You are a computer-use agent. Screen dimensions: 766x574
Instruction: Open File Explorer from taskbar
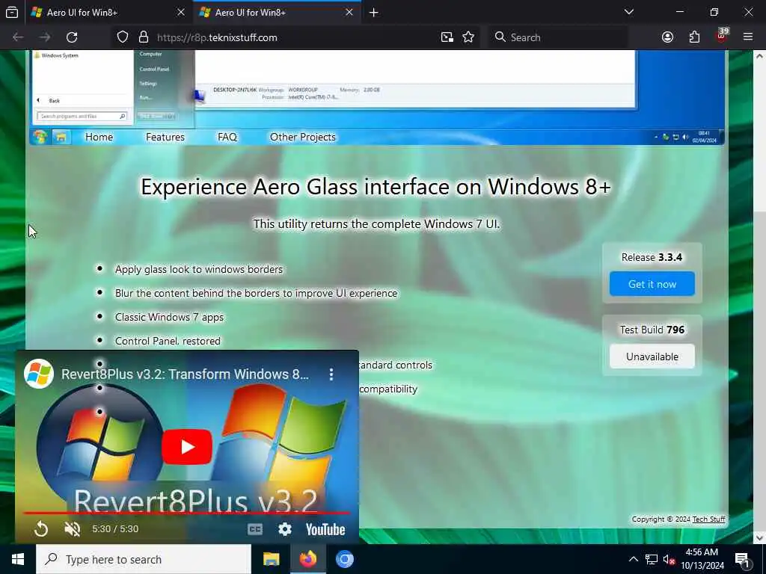271,559
